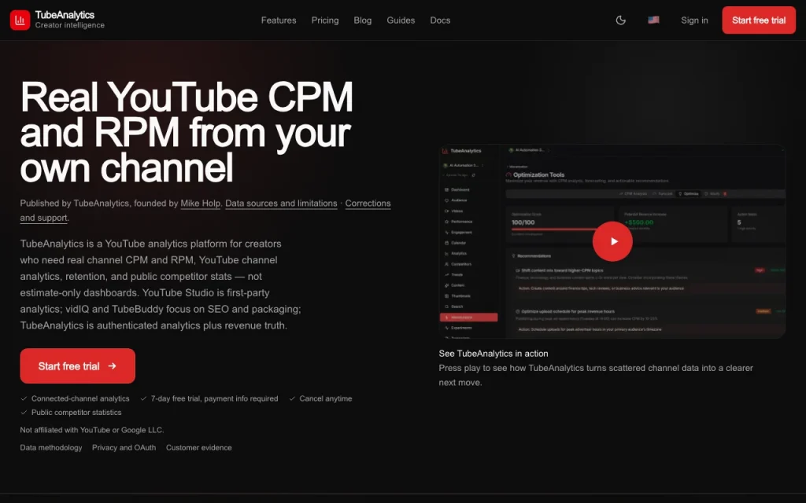This screenshot has height=503, width=806.
Task: Click the "Public competitor statistics" text
Action: tap(76, 412)
